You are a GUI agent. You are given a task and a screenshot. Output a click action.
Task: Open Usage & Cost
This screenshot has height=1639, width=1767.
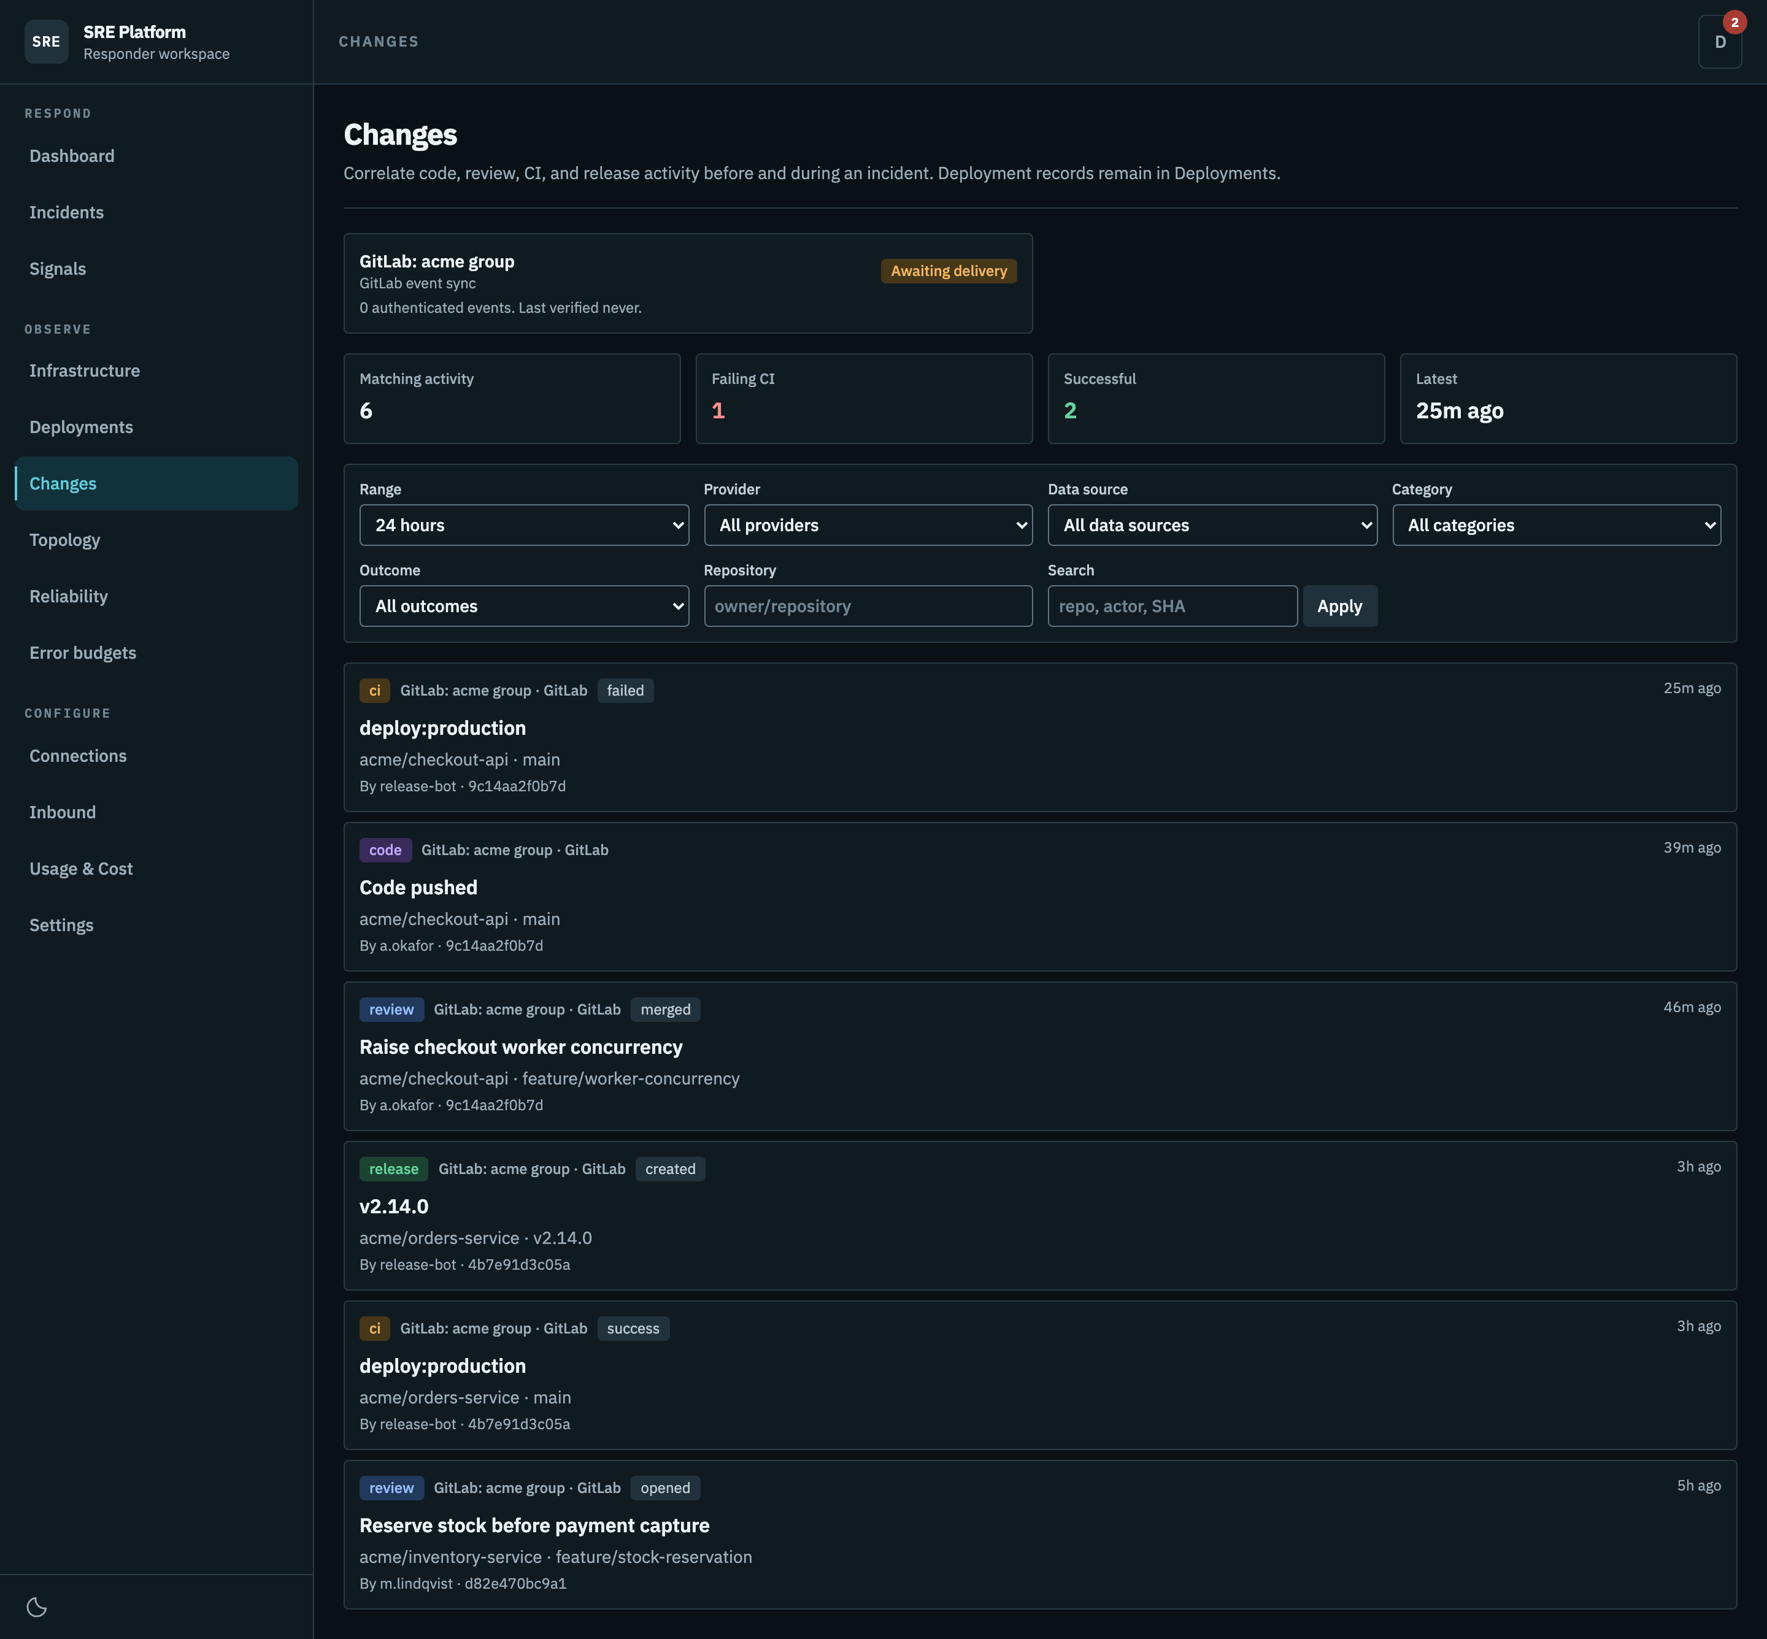156,869
